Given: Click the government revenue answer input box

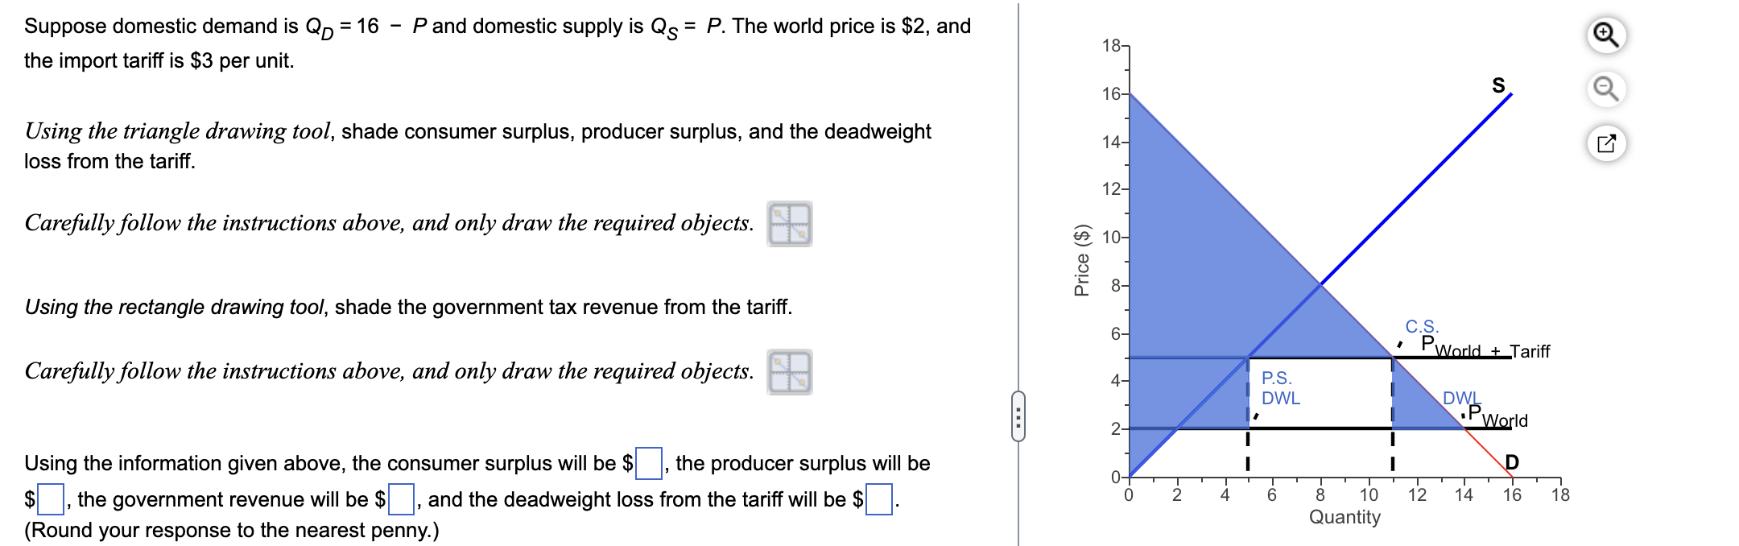Looking at the screenshot, I should [401, 499].
